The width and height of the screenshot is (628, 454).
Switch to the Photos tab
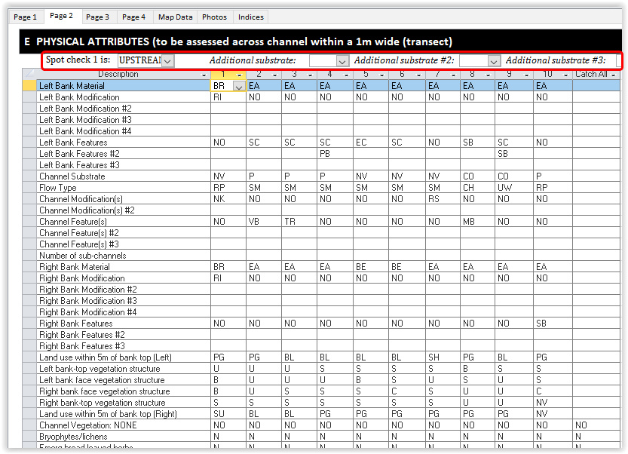[x=214, y=17]
